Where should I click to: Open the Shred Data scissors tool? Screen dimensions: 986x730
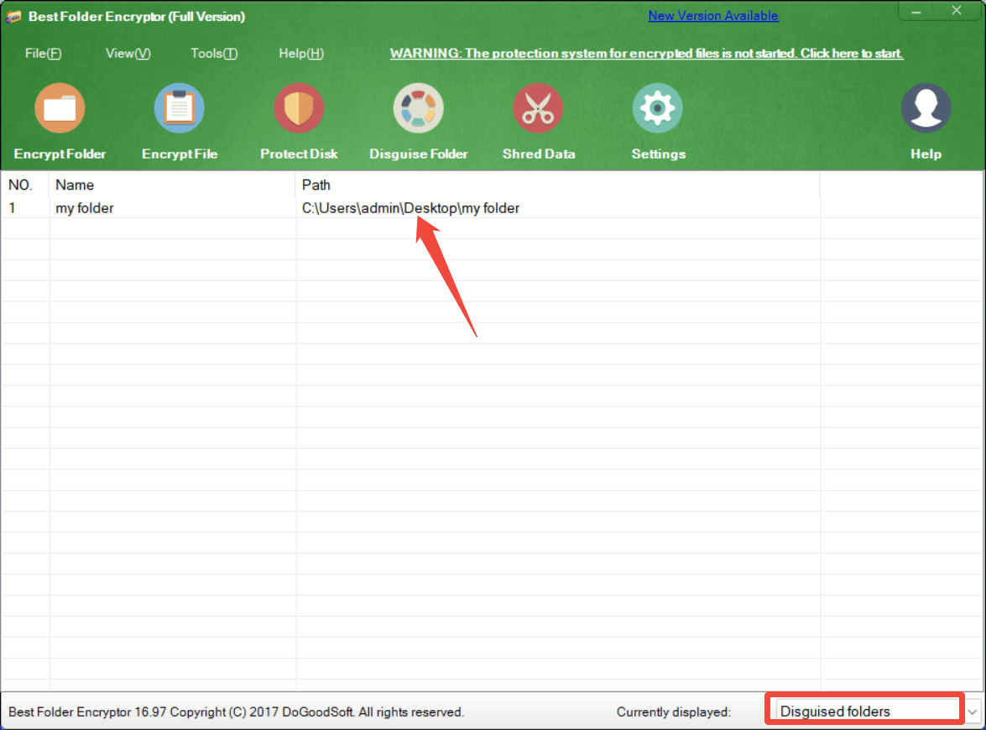click(x=538, y=108)
